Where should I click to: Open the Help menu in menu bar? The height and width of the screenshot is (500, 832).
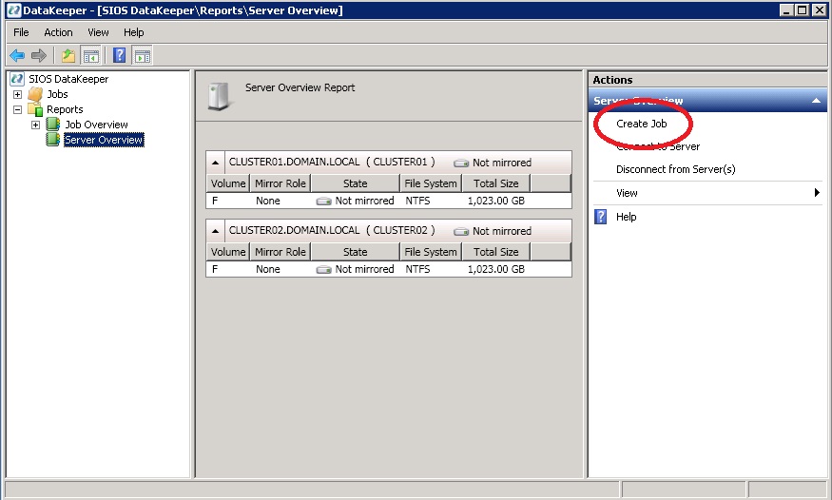pos(134,32)
